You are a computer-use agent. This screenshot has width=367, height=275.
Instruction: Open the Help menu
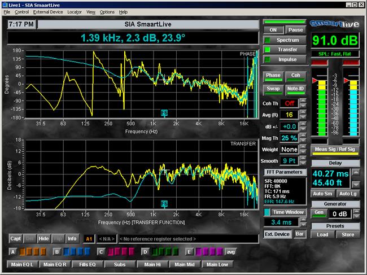[123, 12]
